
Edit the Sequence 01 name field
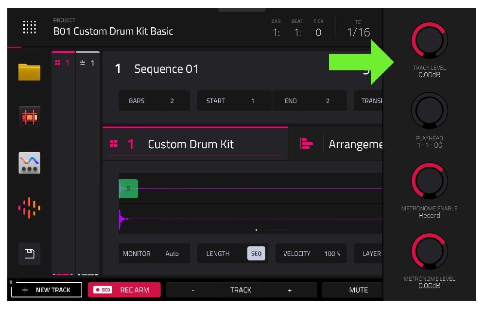[x=166, y=69]
